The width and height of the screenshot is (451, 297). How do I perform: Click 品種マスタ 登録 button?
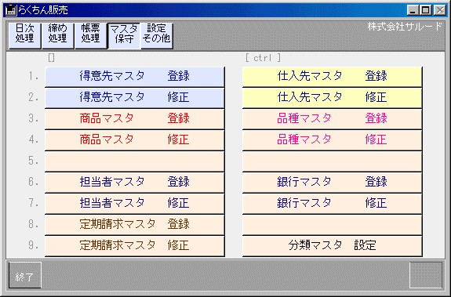(333, 119)
